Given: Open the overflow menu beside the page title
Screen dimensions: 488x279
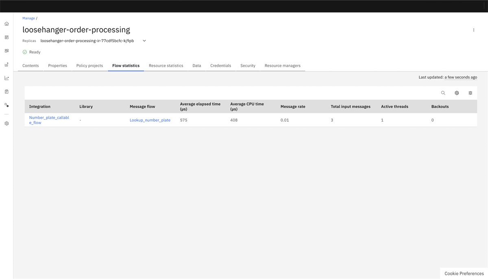Looking at the screenshot, I should tap(473, 30).
